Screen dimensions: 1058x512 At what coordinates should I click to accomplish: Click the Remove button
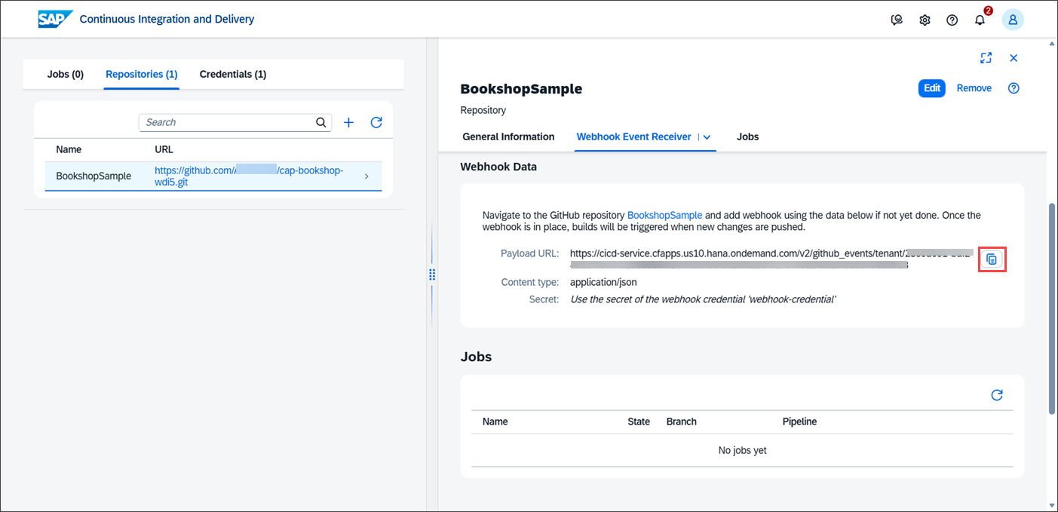[x=974, y=88]
